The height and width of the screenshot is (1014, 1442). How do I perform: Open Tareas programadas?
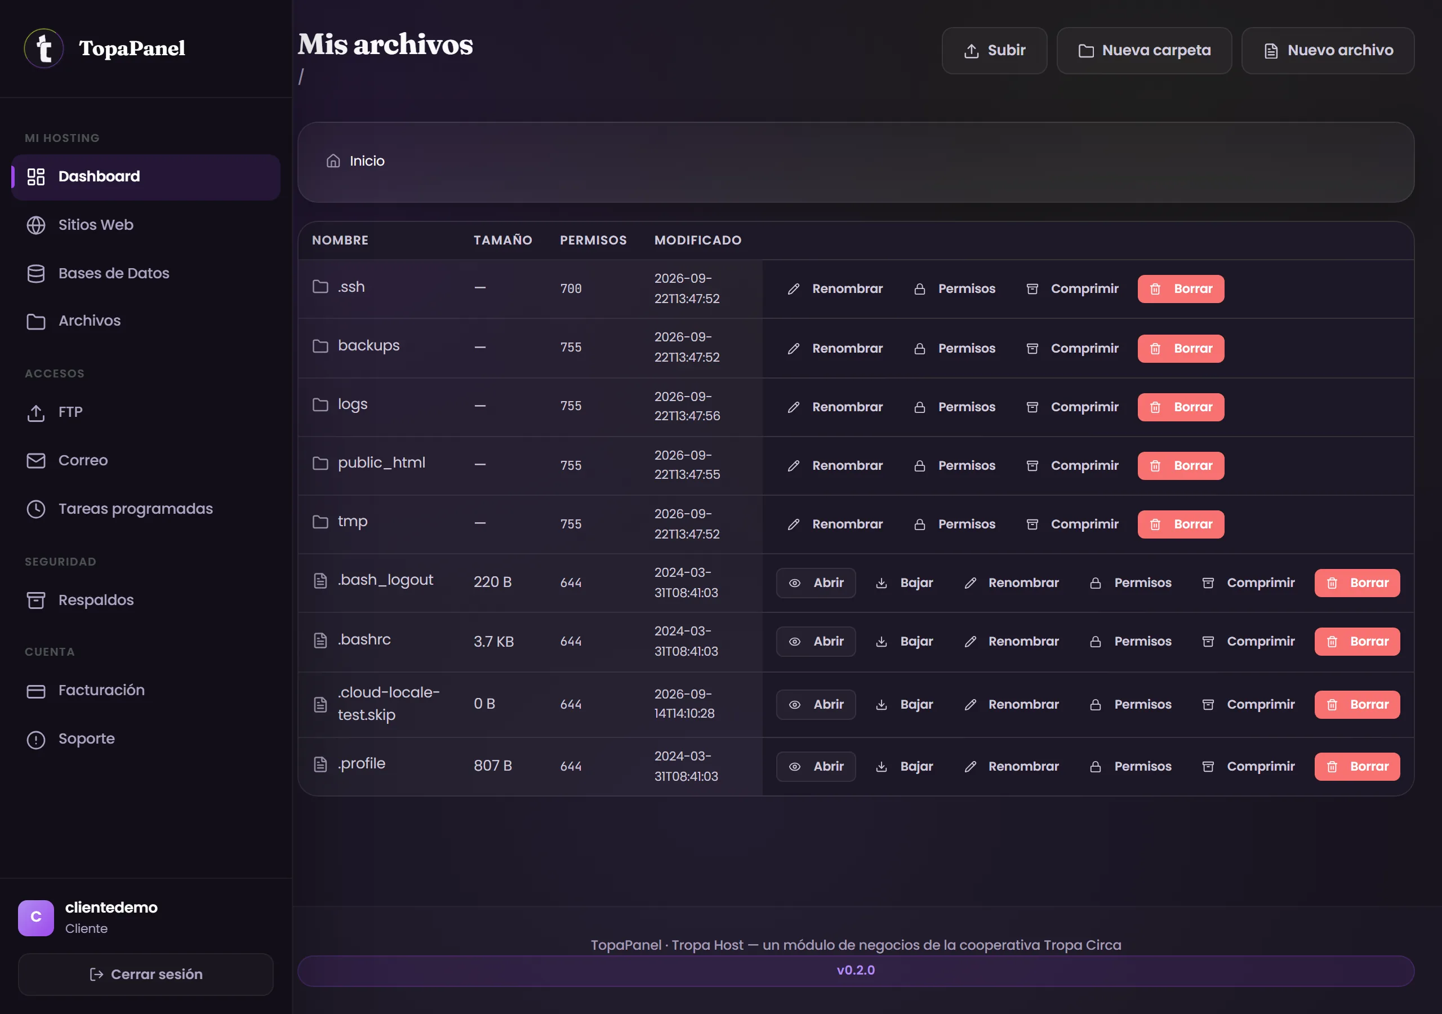point(146,509)
